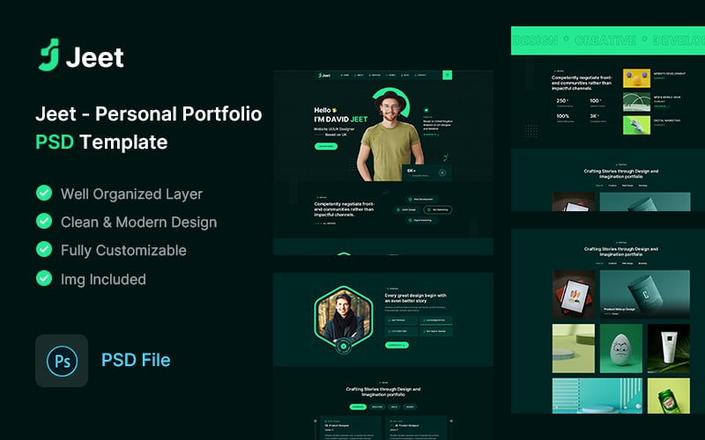Click the Jeet logo at top left

tap(80, 57)
